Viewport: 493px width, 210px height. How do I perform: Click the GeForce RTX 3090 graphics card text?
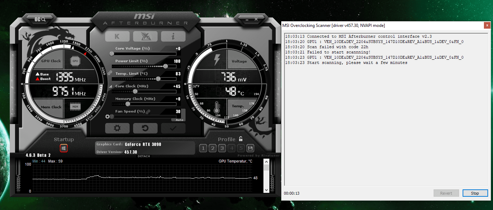(143, 144)
